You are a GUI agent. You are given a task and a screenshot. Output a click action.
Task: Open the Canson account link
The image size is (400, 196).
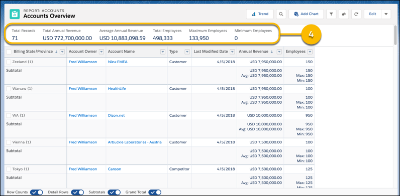pyautogui.click(x=115, y=169)
